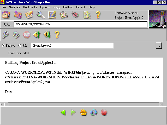Click the "Build Succeeded" status text
Image resolution: width=167 pixels, height=125 pixels.
pyautogui.click(x=19, y=53)
